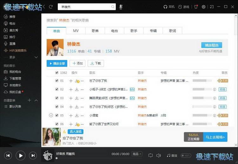Switch to the MV tab
The image size is (238, 164).
point(76,31)
